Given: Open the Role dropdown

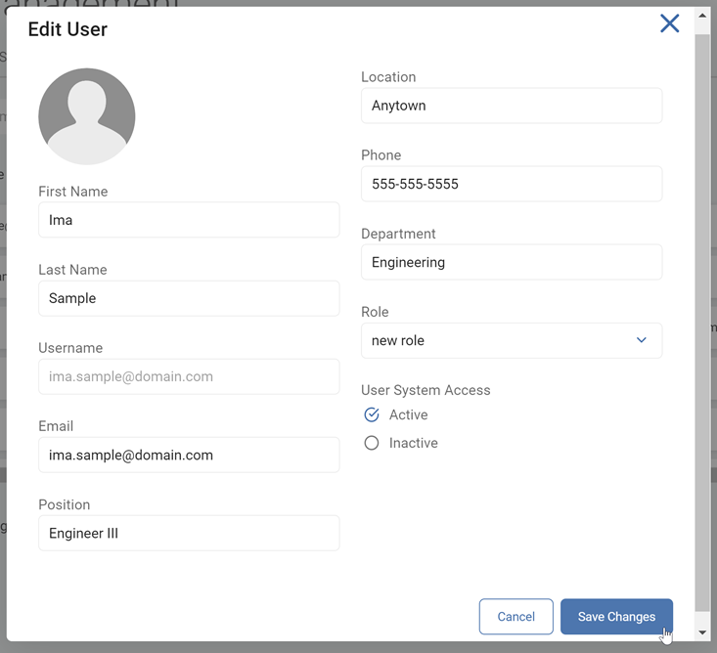Looking at the screenshot, I should [x=511, y=340].
